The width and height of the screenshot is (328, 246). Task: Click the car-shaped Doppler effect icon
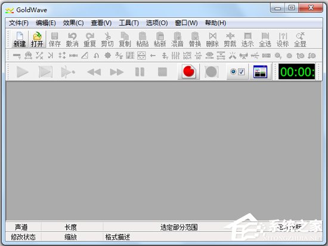(x=28, y=56)
